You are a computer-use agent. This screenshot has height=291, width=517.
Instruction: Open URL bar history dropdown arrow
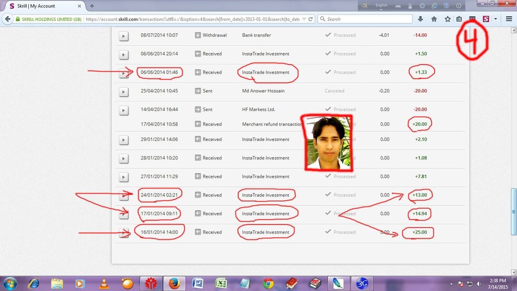click(x=304, y=19)
